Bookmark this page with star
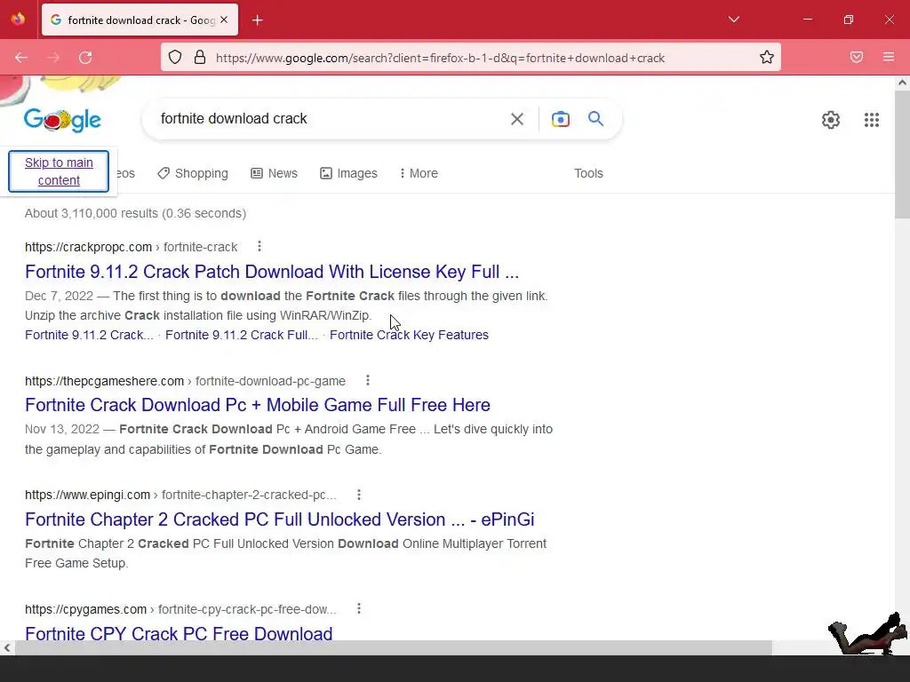 pos(767,57)
